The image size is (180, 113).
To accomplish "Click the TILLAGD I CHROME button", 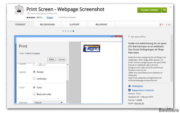I will [149, 10].
